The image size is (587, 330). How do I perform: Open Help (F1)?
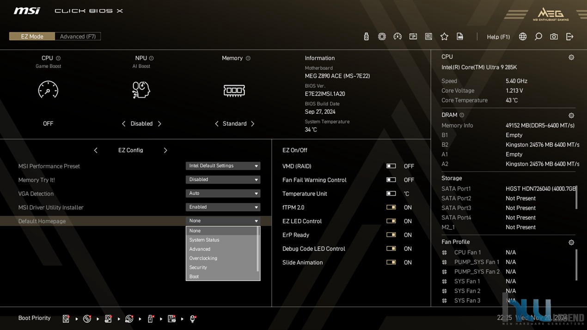coord(498,37)
